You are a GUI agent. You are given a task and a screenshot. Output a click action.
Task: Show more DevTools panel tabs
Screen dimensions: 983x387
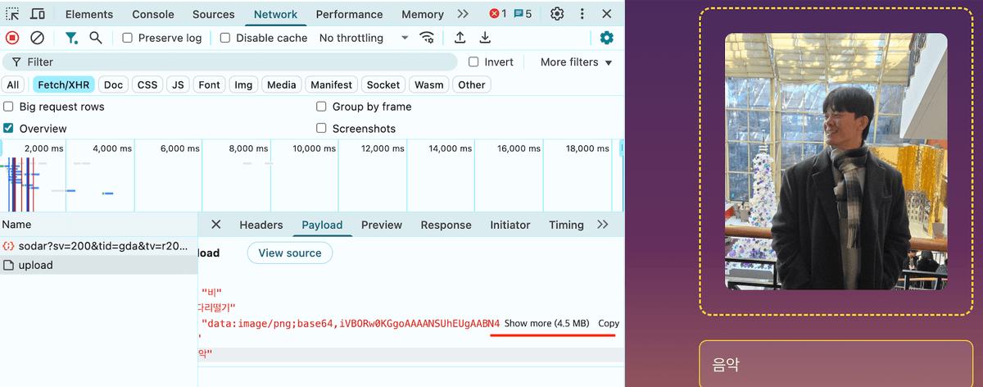(463, 14)
